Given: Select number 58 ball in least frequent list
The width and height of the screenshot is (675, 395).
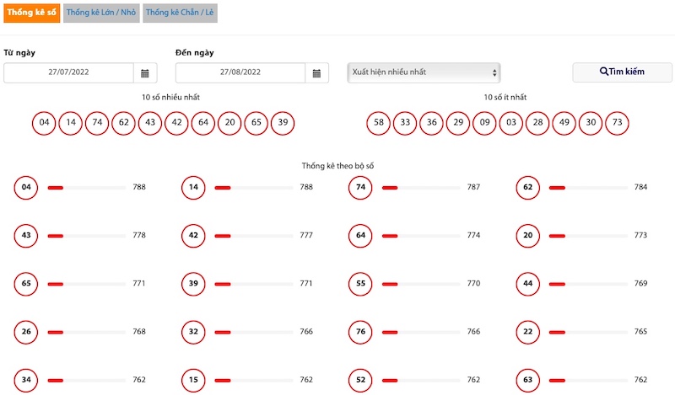Looking at the screenshot, I should (x=378, y=123).
